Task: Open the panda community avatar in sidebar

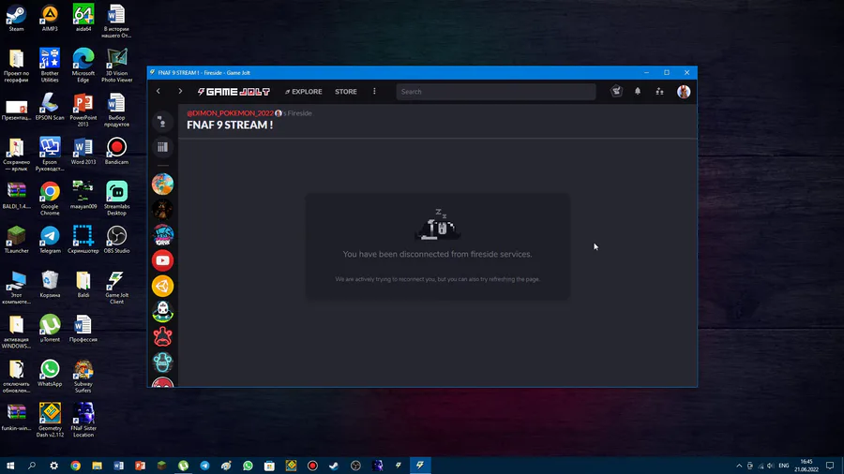Action: 162,312
